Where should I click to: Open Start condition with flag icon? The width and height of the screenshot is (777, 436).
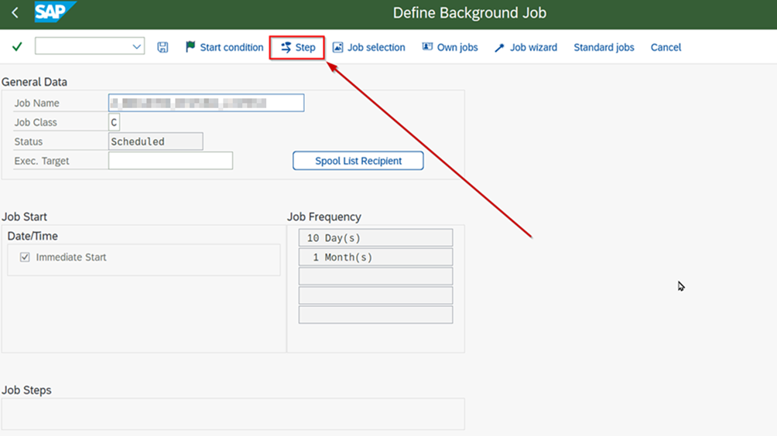click(x=224, y=47)
